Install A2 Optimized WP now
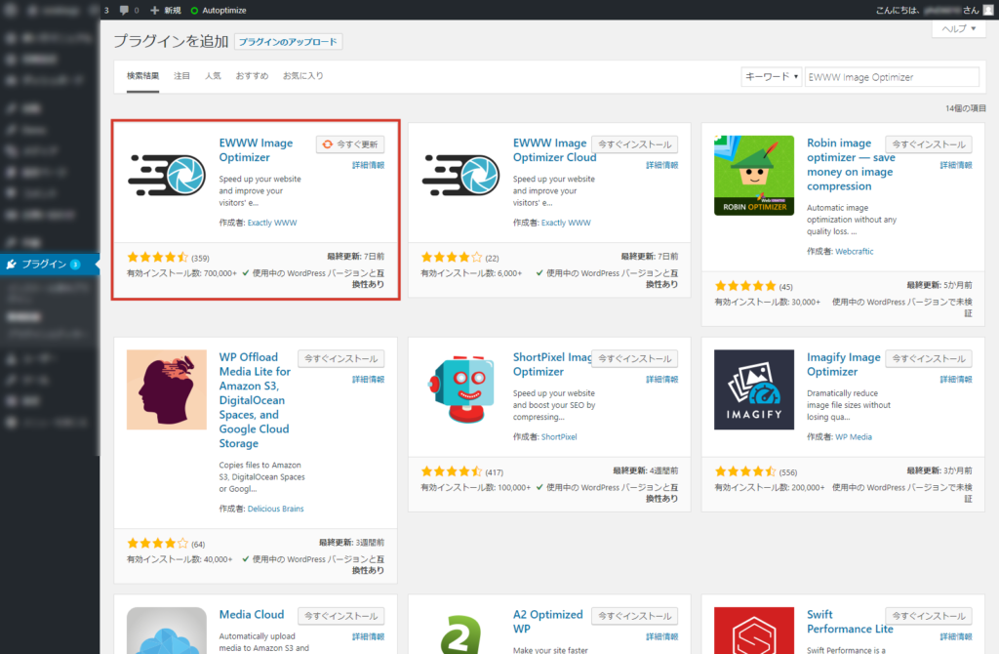Viewport: 999px width, 654px height. point(634,616)
